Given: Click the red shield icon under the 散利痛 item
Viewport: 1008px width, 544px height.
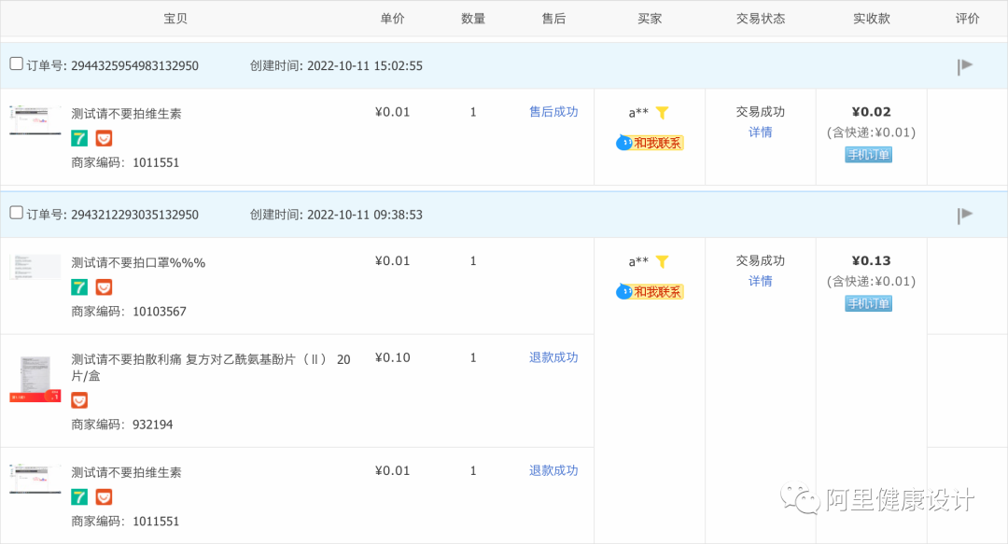Looking at the screenshot, I should tap(79, 400).
